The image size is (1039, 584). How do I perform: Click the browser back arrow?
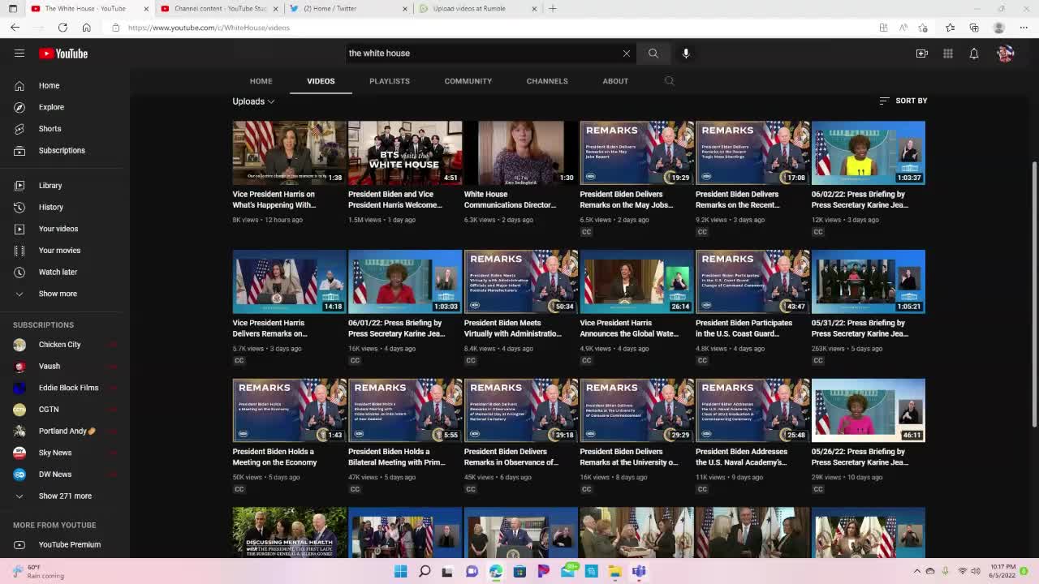15,28
